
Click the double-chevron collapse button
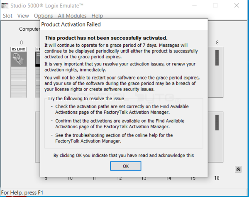pyautogui.click(x=238, y=169)
